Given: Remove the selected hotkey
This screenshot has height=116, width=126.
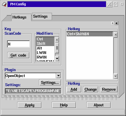Looking at the screenshot, I should pyautogui.click(x=109, y=89).
